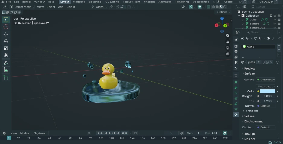Open the Playback dropdown in timeline

tap(41, 133)
